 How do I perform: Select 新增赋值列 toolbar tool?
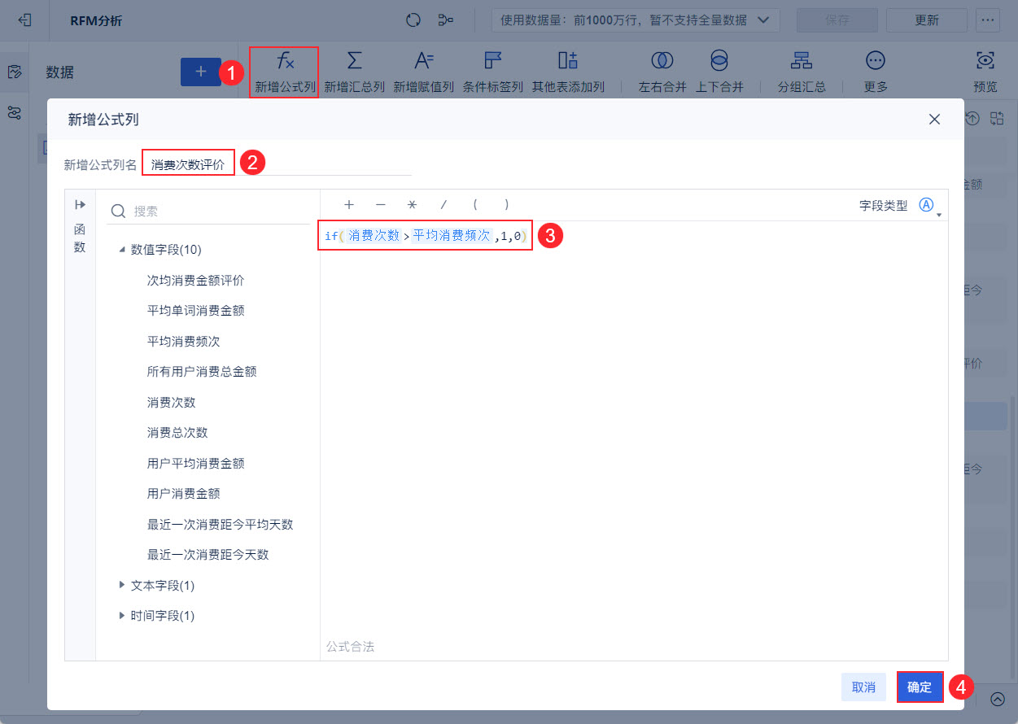[423, 72]
